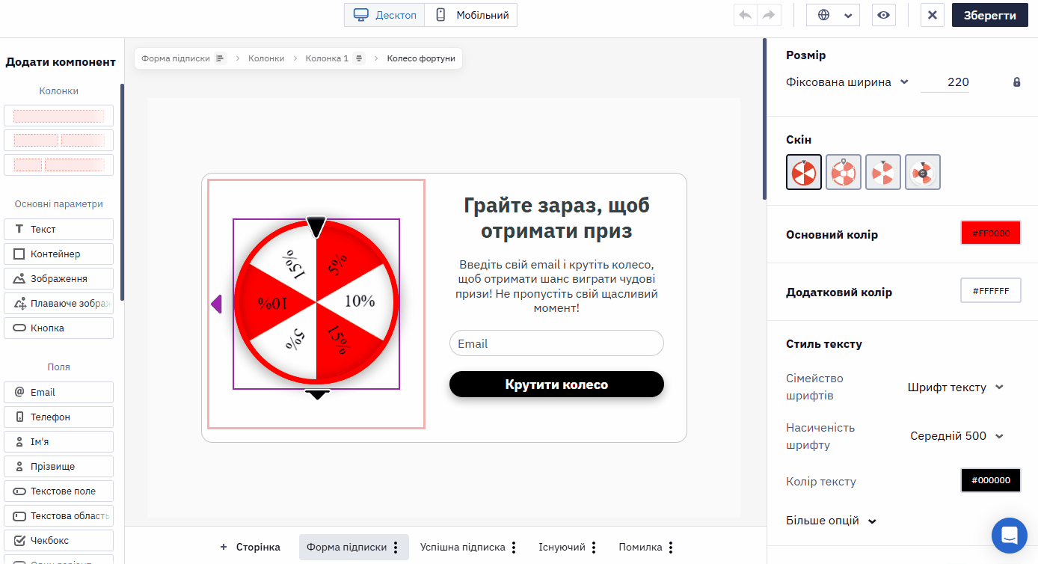The width and height of the screenshot is (1038, 564).
Task: Open the Додатковий колір #FFFFFF swatch
Action: tap(991, 291)
